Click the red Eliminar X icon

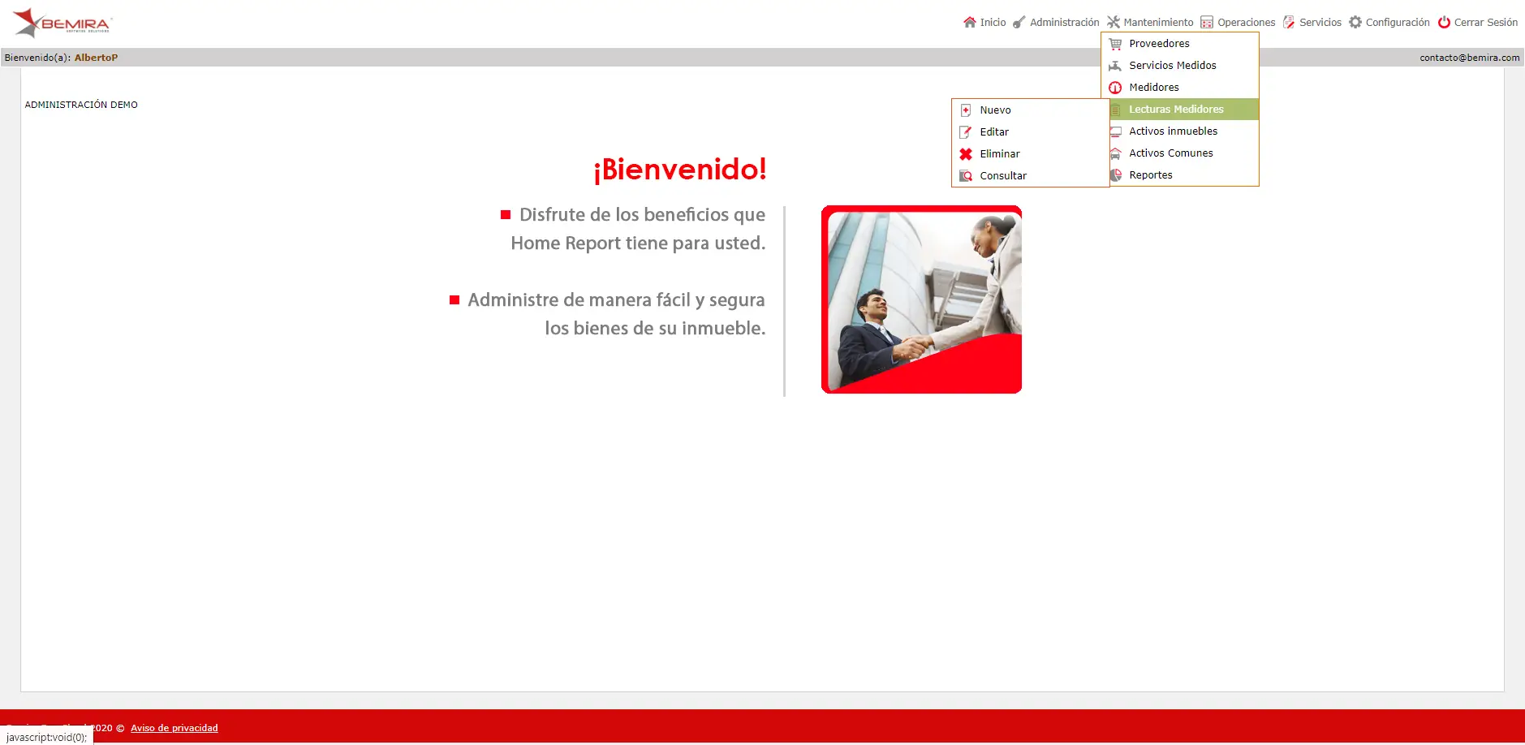point(966,154)
